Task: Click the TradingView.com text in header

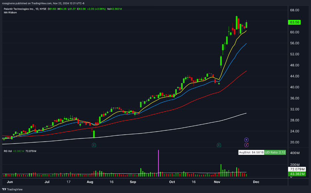Action: [42, 3]
